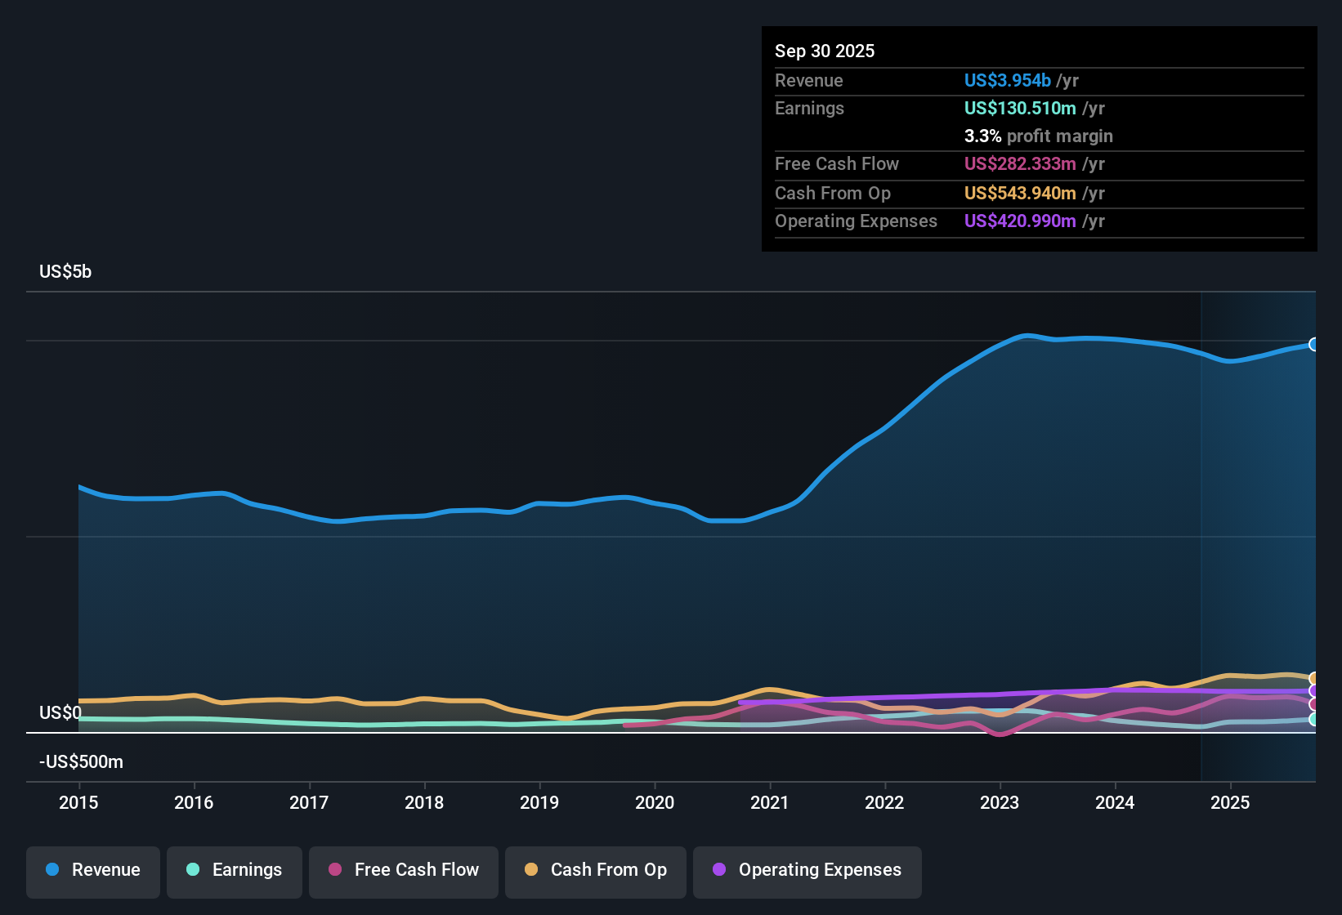The width and height of the screenshot is (1342, 915).
Task: Select the orange Cash From Op endpoint marker
Action: point(1314,678)
